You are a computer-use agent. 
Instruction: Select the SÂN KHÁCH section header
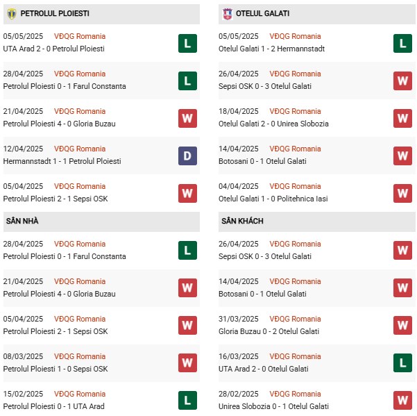[x=316, y=222]
